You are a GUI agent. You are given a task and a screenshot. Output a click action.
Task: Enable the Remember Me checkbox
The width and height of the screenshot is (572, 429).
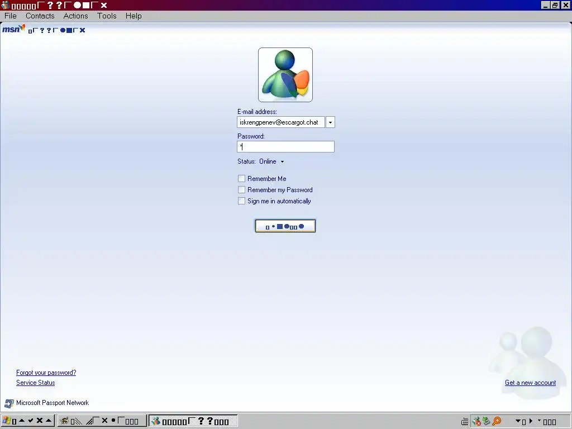pyautogui.click(x=241, y=178)
